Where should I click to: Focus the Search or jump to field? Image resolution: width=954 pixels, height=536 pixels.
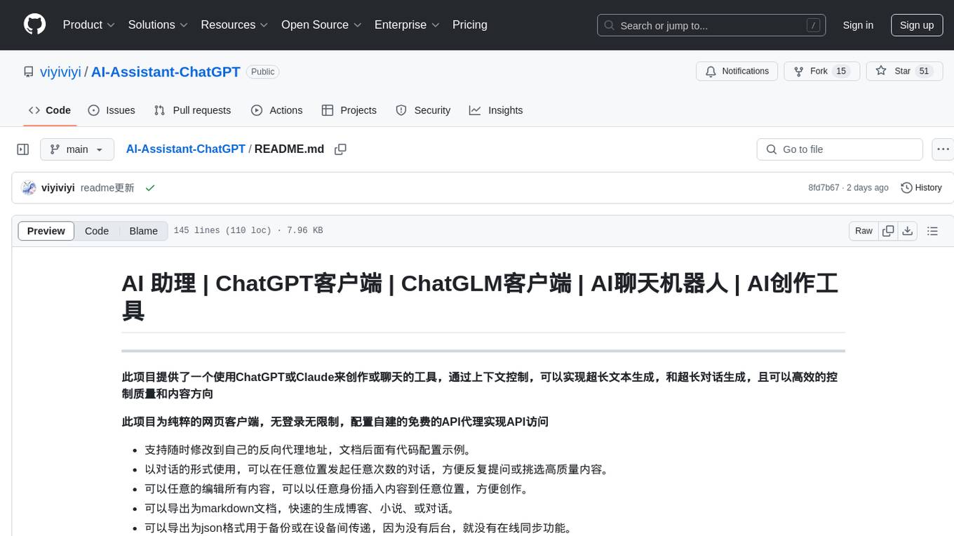711,25
